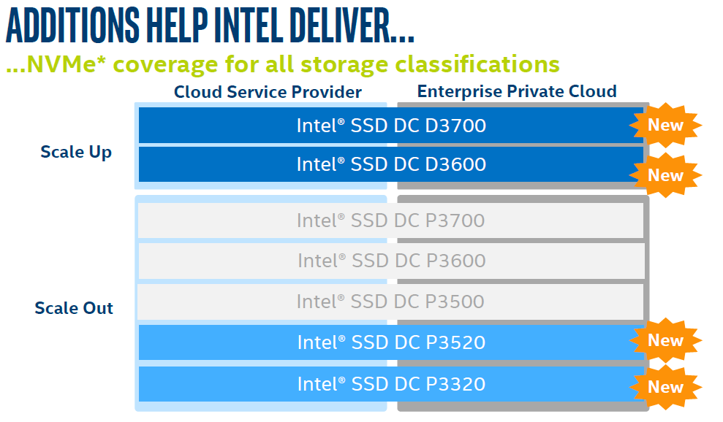Click the Enterprise Private Cloud column header

(x=517, y=91)
